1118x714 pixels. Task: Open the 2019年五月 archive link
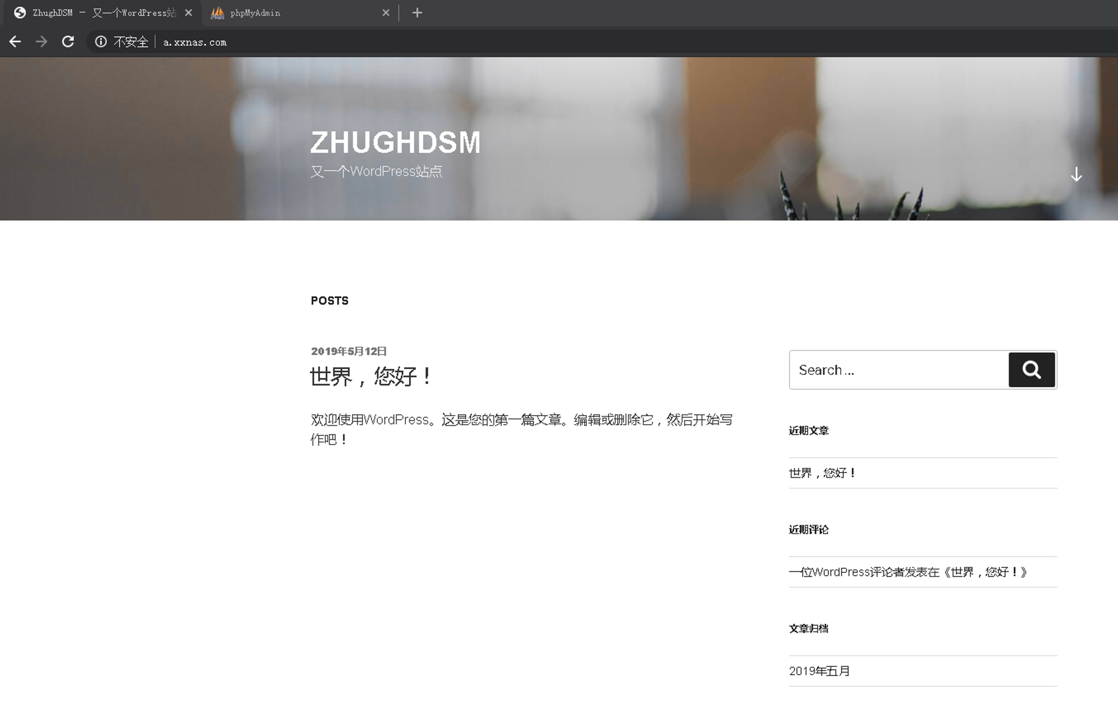819,671
